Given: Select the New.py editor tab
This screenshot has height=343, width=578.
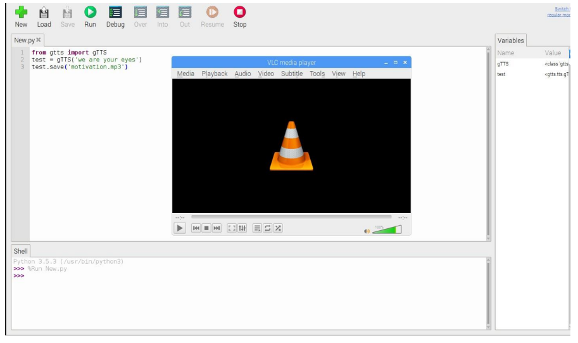Looking at the screenshot, I should (24, 40).
